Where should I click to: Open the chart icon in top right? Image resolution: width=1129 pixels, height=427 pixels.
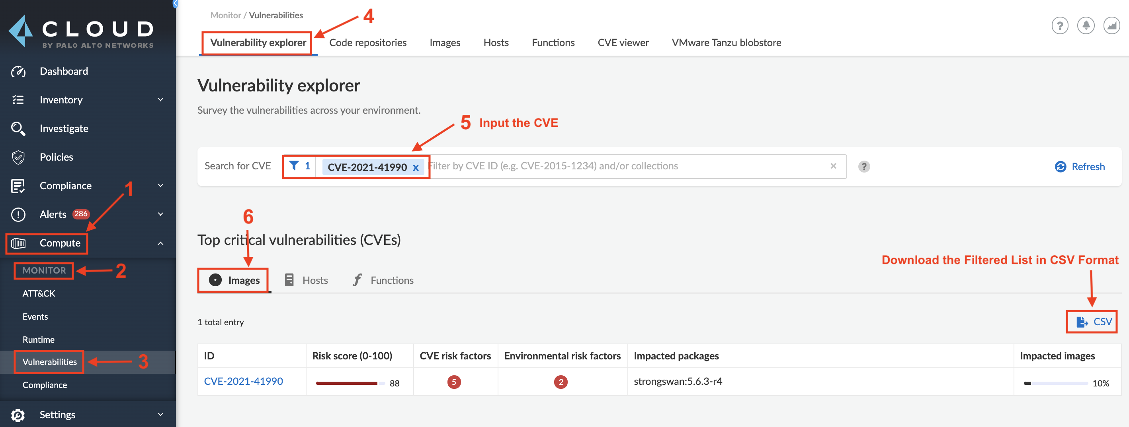pos(1111,26)
